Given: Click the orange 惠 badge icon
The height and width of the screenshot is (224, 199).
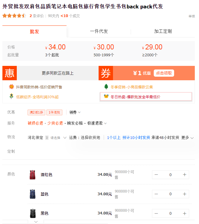Looking at the screenshot, I should click(10, 73).
